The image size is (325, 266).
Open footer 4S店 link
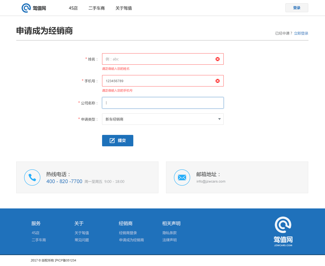(x=36, y=233)
